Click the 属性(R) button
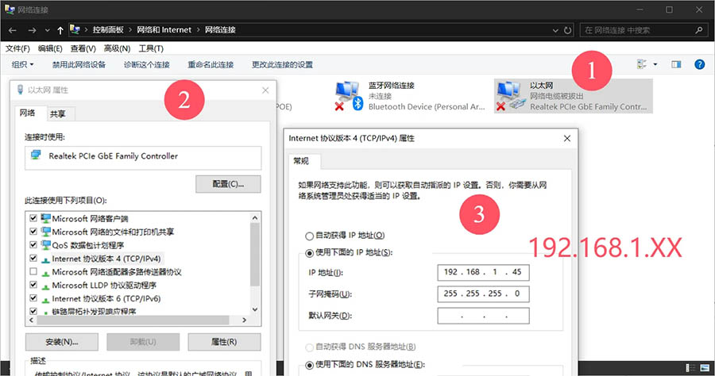 tap(224, 342)
